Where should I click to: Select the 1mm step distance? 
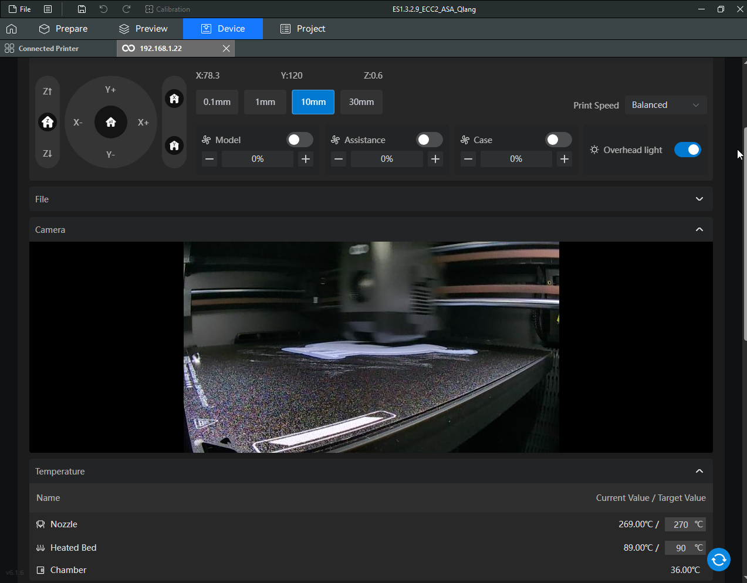pos(265,102)
